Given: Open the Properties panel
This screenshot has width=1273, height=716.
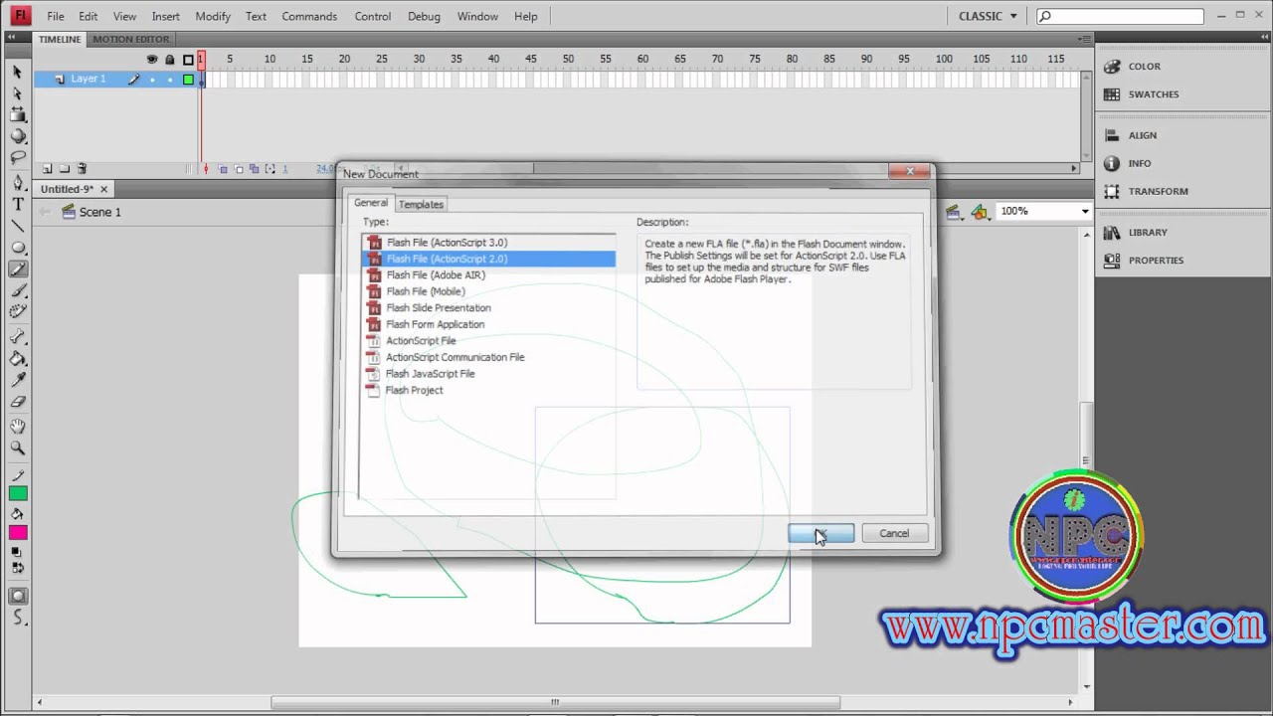Looking at the screenshot, I should point(1156,261).
